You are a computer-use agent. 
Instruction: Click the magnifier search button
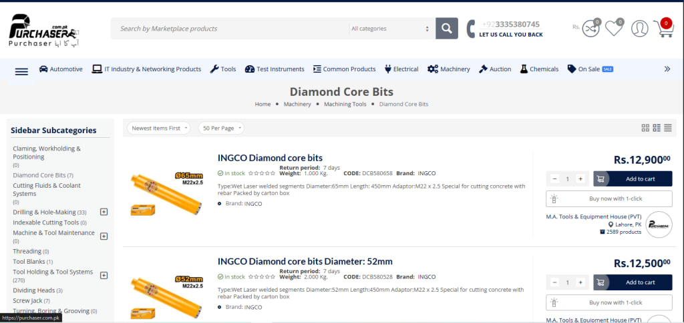(x=447, y=28)
